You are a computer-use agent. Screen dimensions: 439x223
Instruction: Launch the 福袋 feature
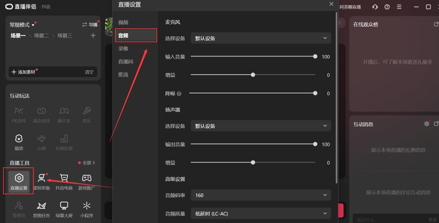click(x=19, y=142)
